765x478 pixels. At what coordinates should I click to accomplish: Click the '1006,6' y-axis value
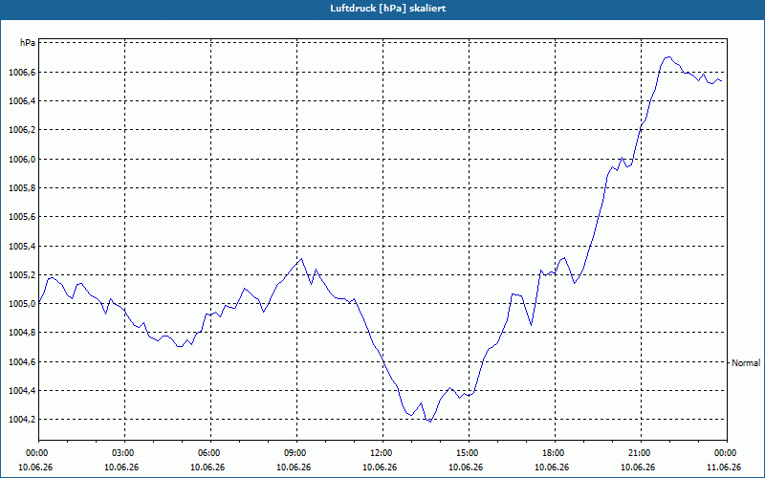pos(22,73)
